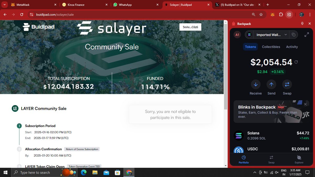Open the Collectibles tab
The height and width of the screenshot is (177, 315).
pos(271,47)
